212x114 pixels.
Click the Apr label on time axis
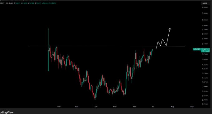(96, 107)
